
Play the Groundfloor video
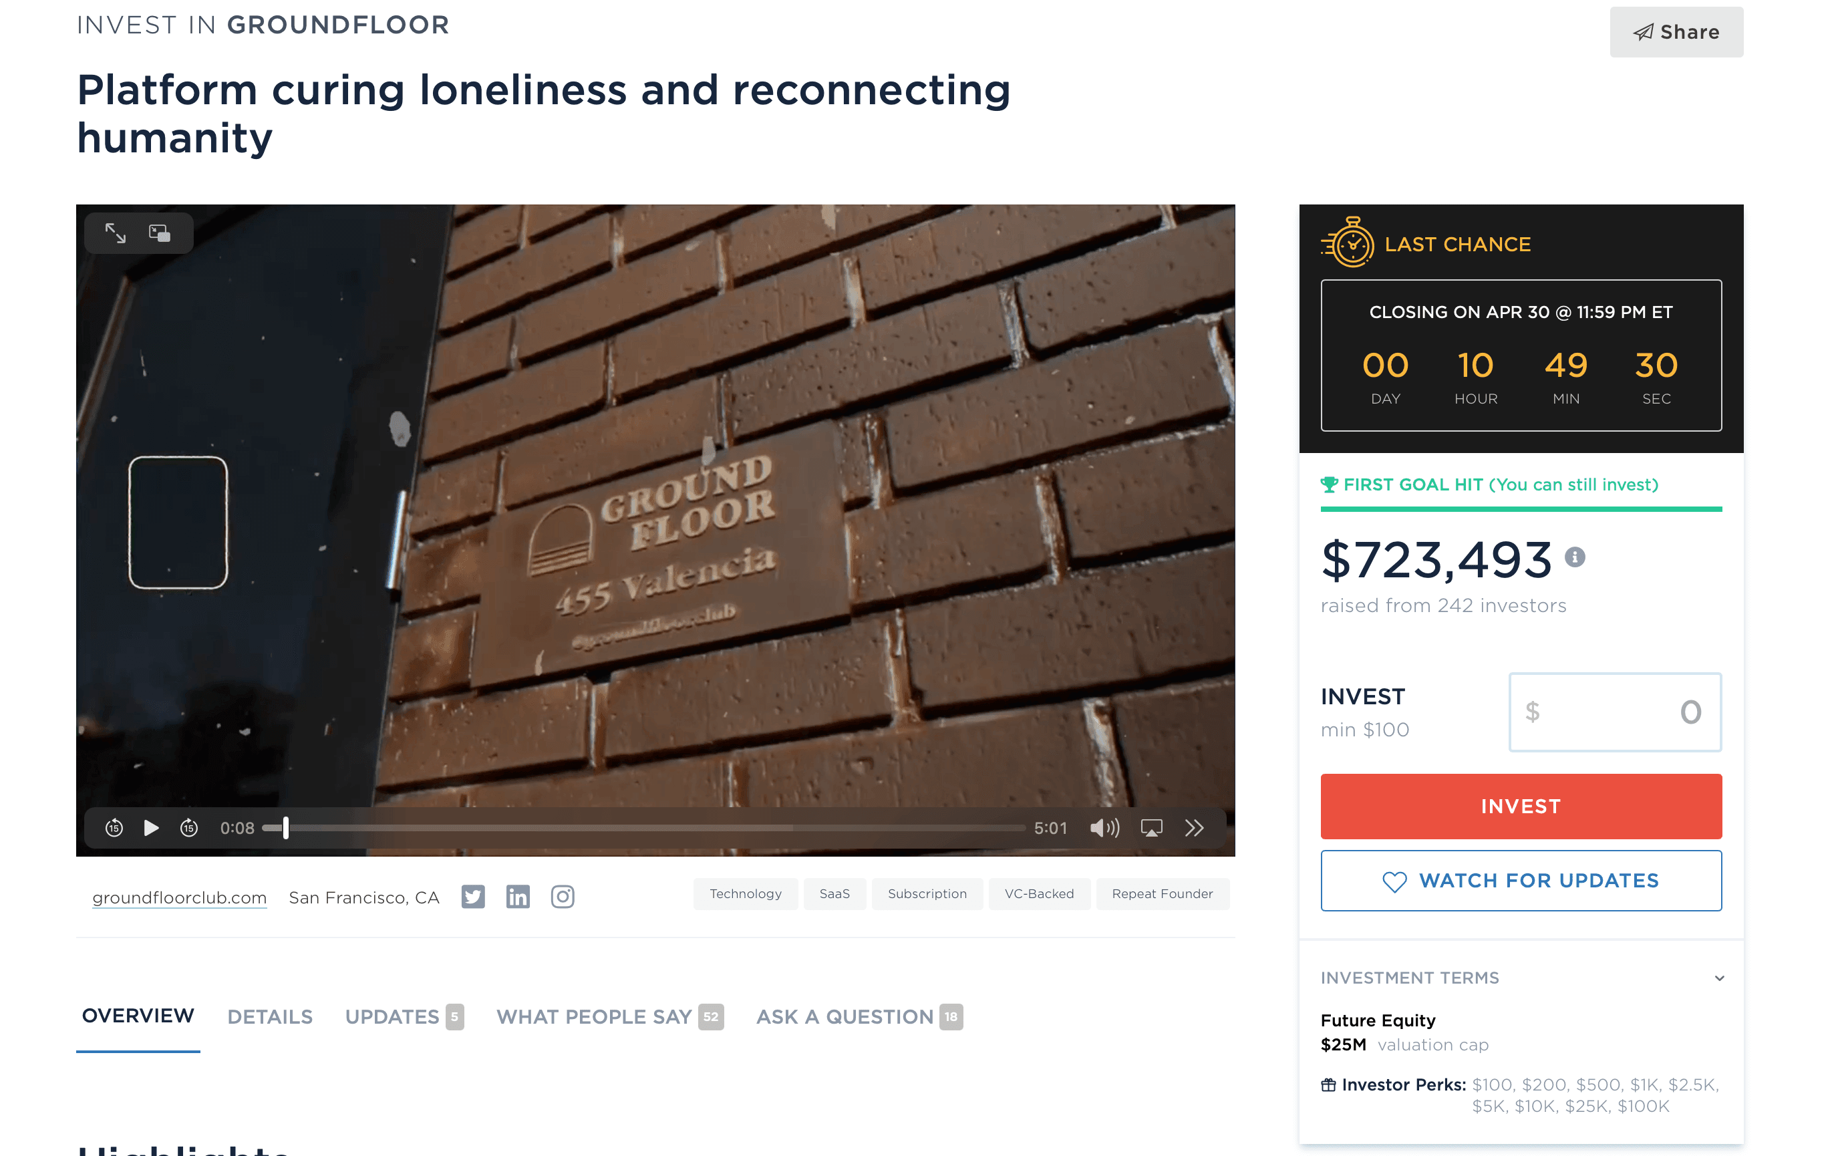pos(152,828)
